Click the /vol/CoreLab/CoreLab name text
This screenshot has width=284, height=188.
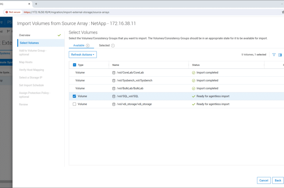coord(130,73)
